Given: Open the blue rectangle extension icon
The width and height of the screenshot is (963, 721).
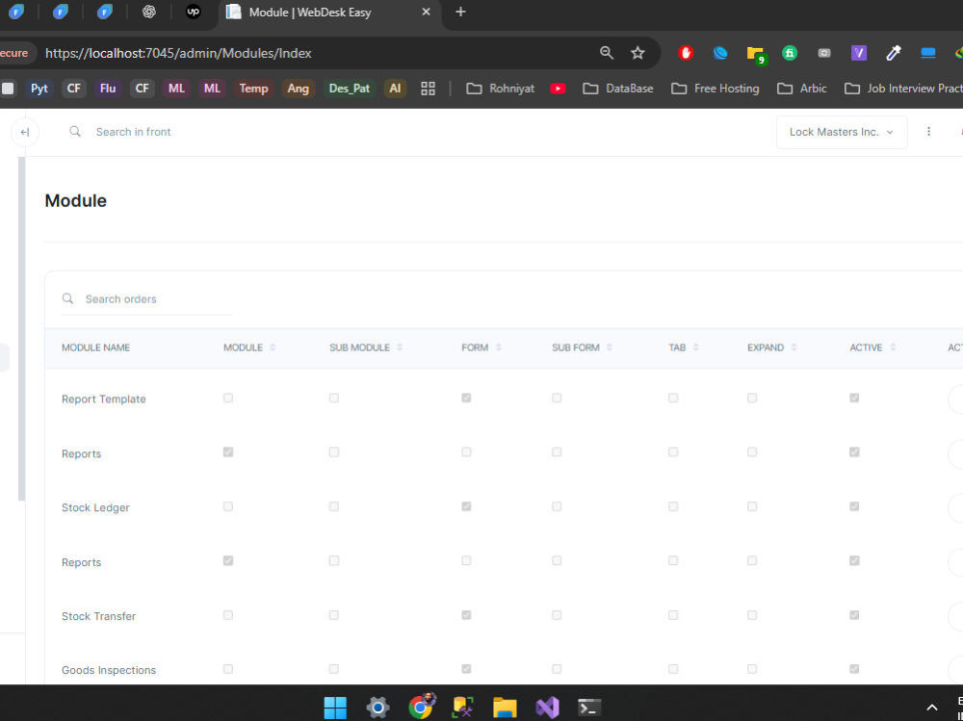Looking at the screenshot, I should click(x=928, y=53).
